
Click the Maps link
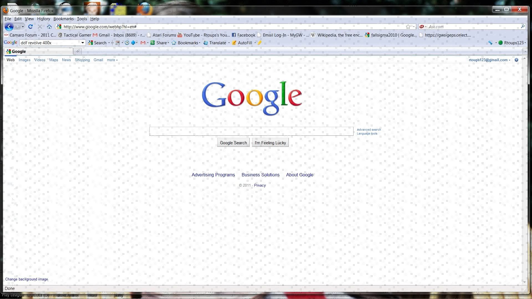point(53,60)
